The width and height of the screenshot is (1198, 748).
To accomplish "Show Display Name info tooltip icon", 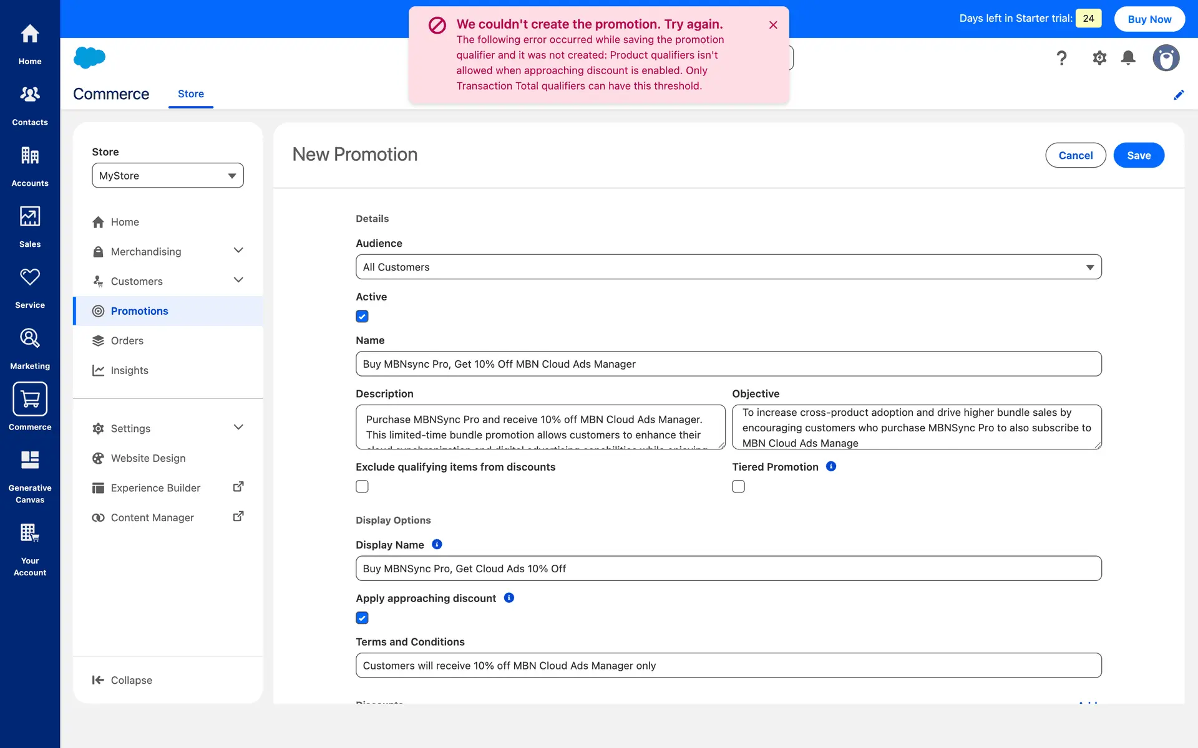I will pyautogui.click(x=437, y=544).
